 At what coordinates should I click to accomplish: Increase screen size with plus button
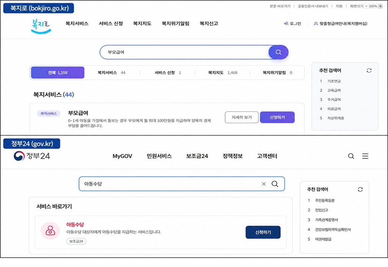click(380, 6)
